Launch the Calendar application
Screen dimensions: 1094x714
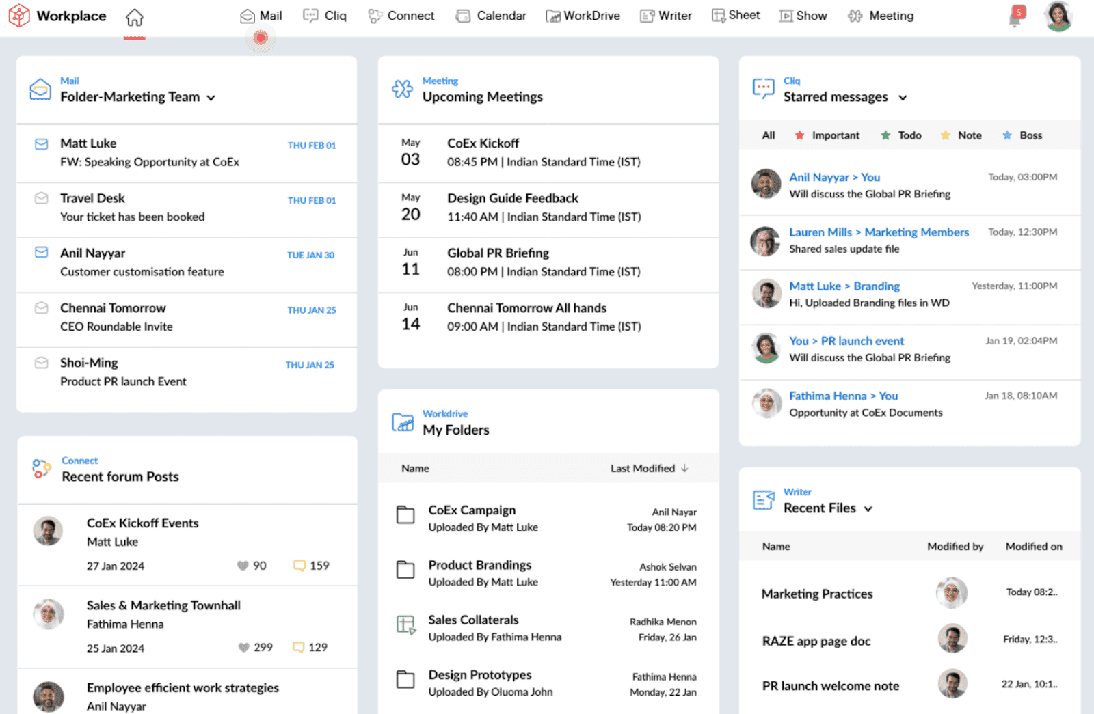tap(490, 15)
